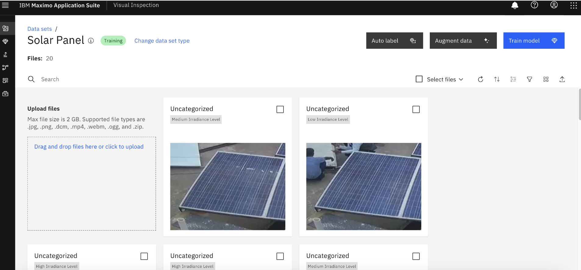
Task: Switch to list view icon
Action: (x=513, y=79)
